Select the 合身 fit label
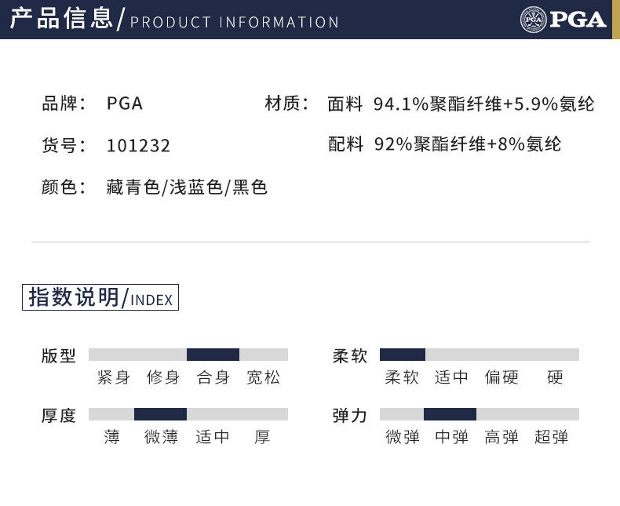Viewport: 620px width, 506px height. tap(213, 377)
